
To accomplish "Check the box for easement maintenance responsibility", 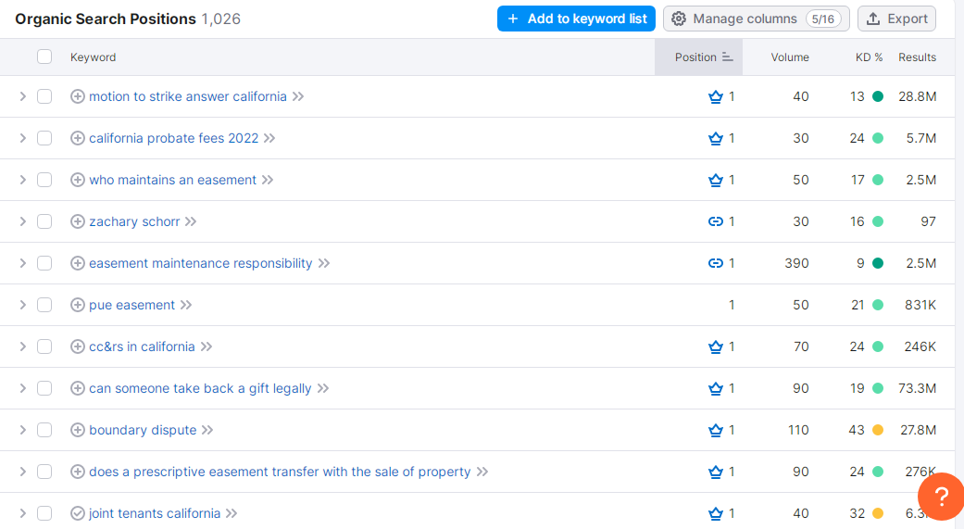I will [44, 263].
